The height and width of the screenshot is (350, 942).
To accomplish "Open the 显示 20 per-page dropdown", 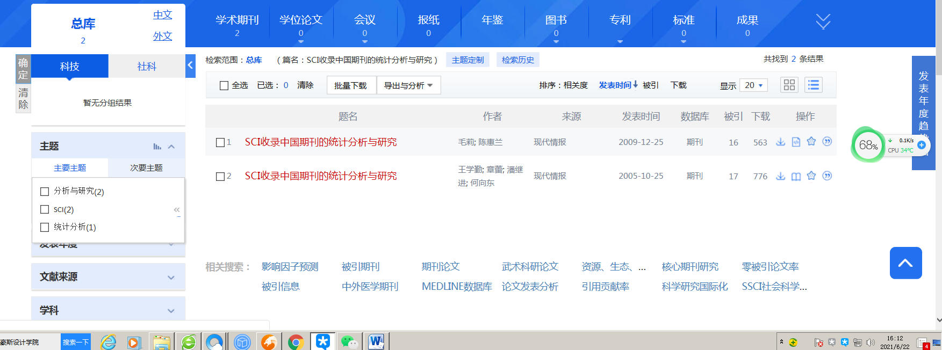I will coord(753,85).
